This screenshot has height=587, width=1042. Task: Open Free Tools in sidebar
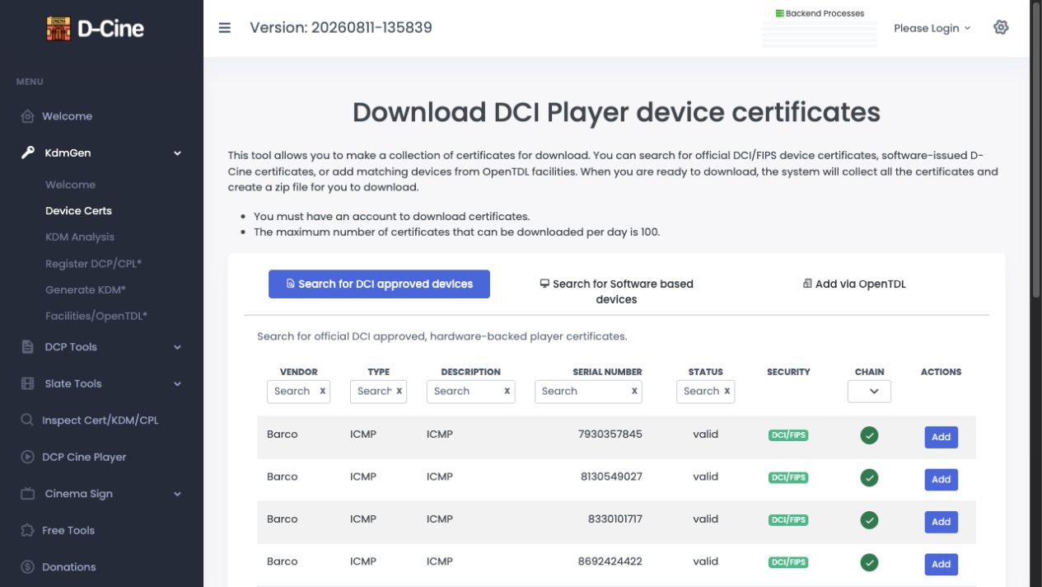click(68, 530)
